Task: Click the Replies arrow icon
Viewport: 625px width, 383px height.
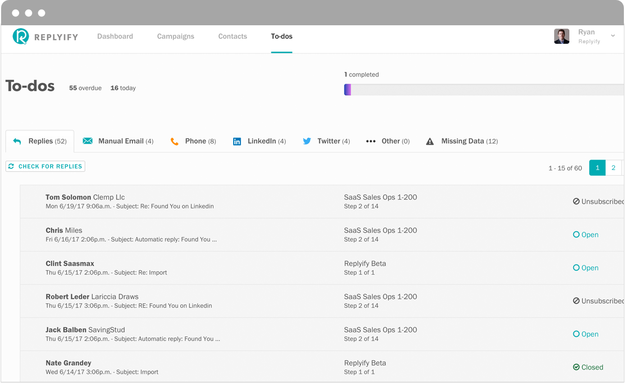Action: 17,142
